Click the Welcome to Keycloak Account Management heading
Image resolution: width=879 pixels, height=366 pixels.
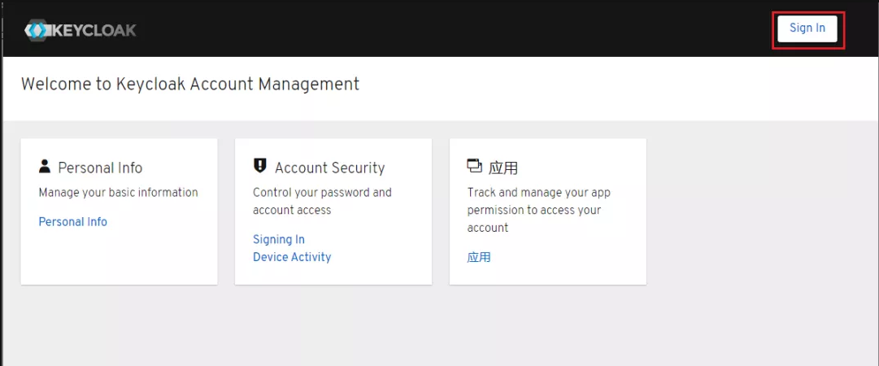click(x=189, y=84)
